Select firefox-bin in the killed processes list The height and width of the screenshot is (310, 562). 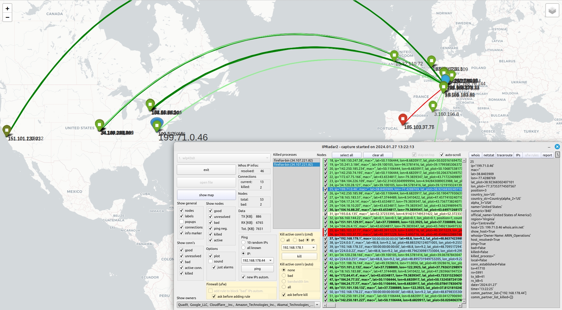click(293, 160)
